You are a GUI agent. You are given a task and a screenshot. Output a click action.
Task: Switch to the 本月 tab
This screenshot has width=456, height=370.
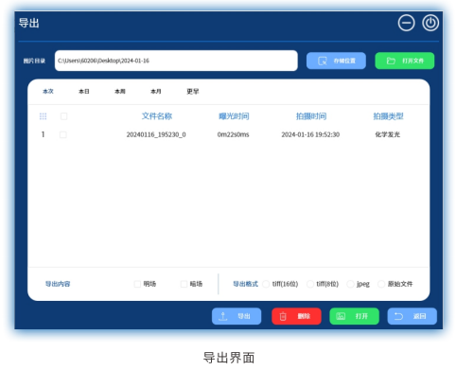(156, 92)
